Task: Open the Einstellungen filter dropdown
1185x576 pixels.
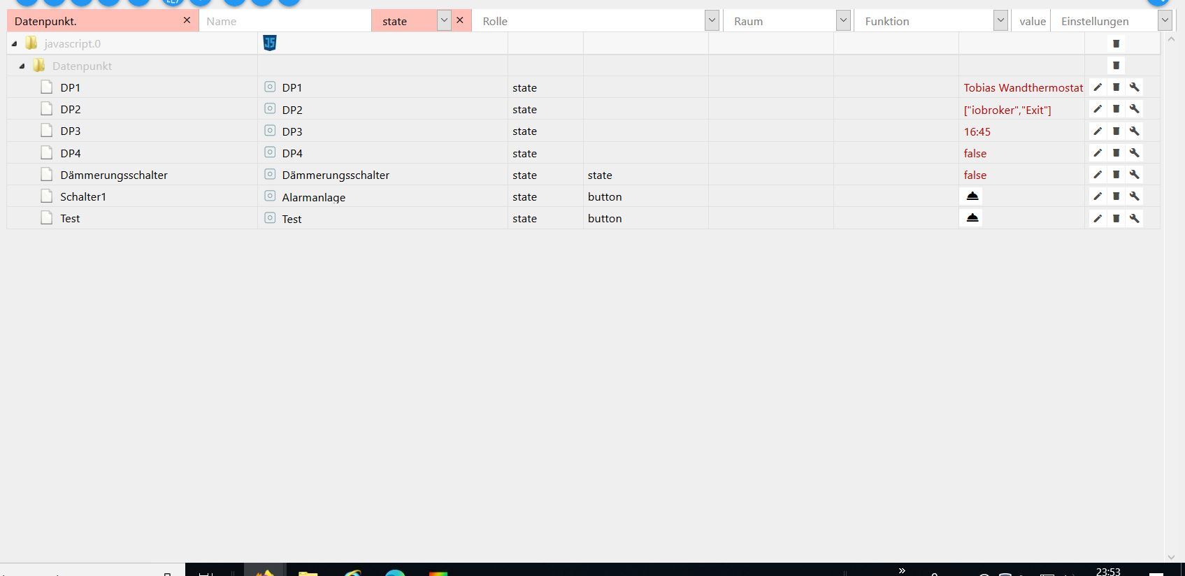Action: pos(1165,21)
